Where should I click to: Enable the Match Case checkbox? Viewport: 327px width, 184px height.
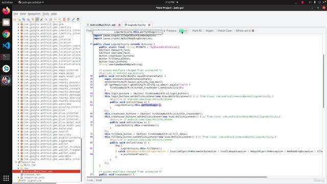click(216, 31)
